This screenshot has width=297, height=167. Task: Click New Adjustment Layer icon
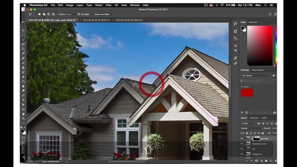[x=261, y=161]
